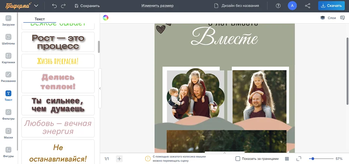
Task: Select the Ты сильнее, чем думаешь style
Action: click(58, 105)
